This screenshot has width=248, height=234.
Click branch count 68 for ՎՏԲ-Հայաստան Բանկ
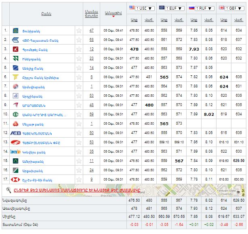pyautogui.click(x=92, y=40)
